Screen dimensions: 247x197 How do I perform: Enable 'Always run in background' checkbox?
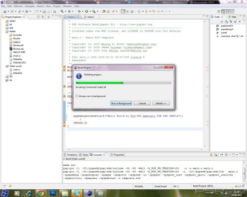77,96
